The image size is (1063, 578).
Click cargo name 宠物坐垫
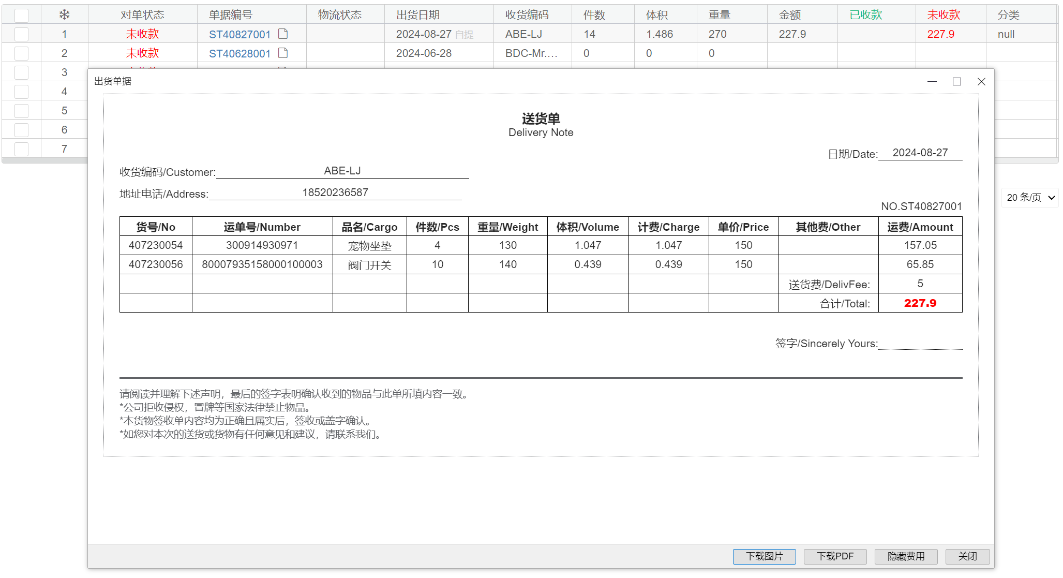[369, 246]
